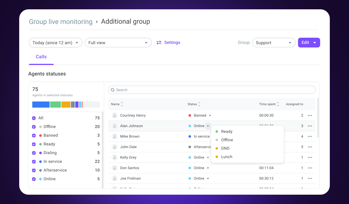Uncheck the Afterservice status checkbox
Screen dimensions: 349x204
(x=34, y=170)
